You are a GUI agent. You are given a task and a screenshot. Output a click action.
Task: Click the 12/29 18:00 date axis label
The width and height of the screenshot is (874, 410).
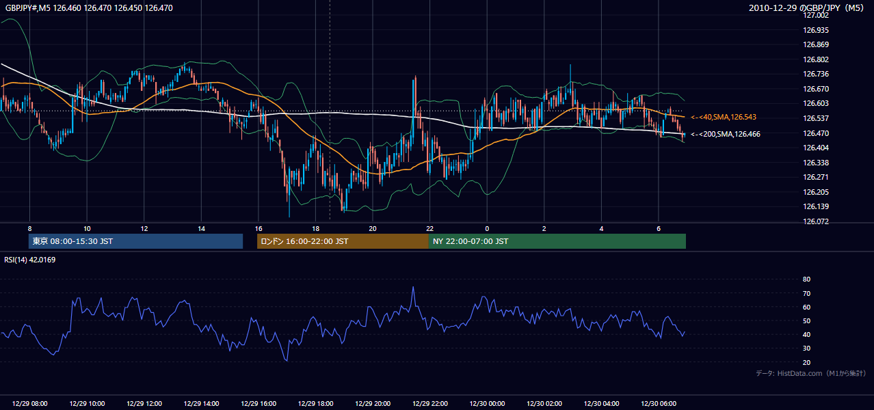[315, 404]
